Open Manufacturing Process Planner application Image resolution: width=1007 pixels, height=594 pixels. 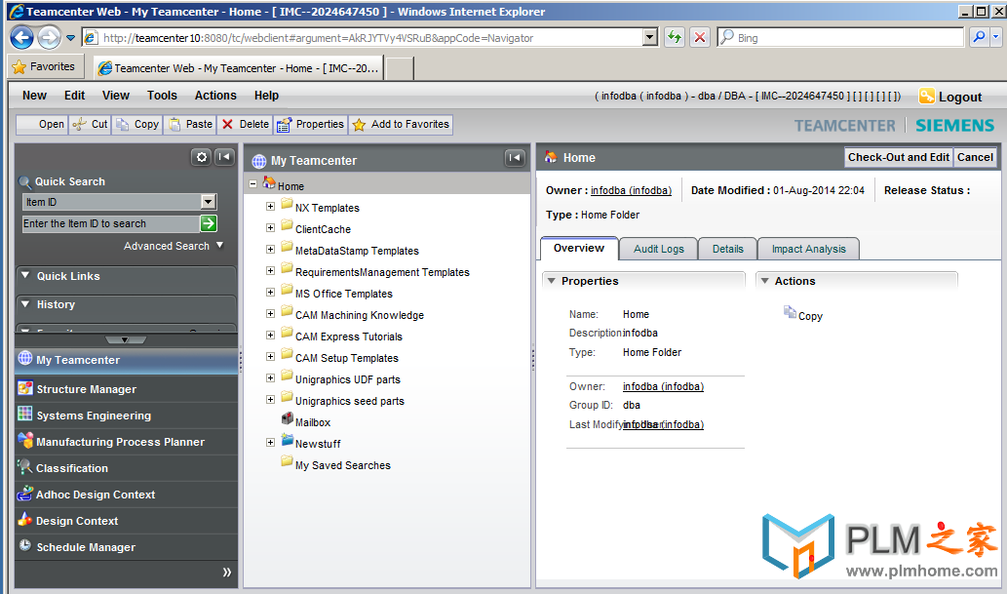[x=127, y=442]
